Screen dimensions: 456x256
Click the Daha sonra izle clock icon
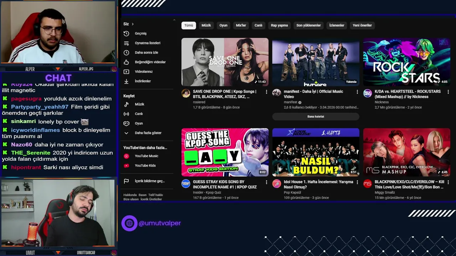click(126, 53)
